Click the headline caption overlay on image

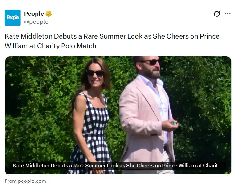(117, 165)
